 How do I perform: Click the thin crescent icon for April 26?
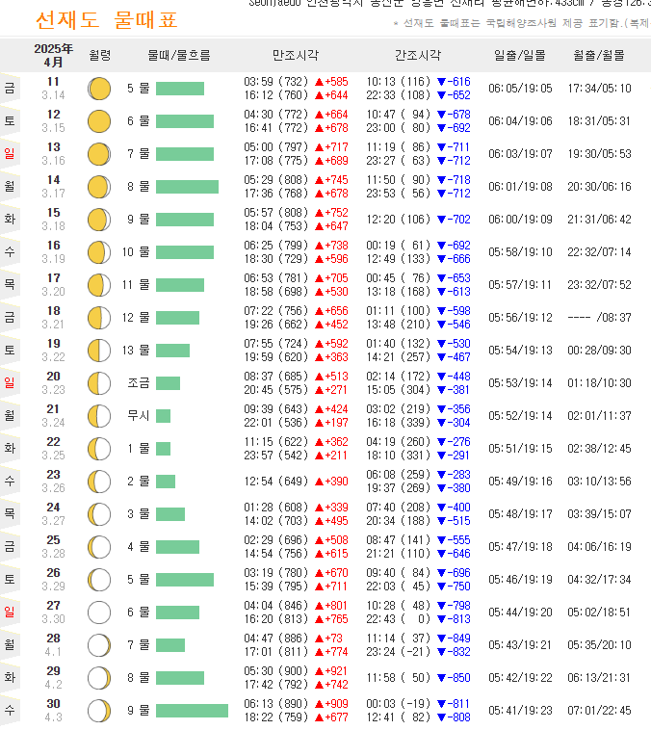click(99, 580)
